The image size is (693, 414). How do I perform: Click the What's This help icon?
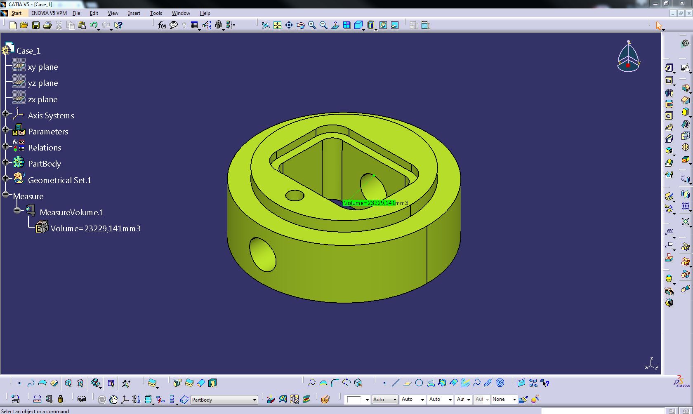coord(118,26)
